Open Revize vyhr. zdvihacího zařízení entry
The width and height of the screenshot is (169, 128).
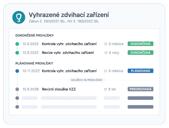tap(68, 53)
